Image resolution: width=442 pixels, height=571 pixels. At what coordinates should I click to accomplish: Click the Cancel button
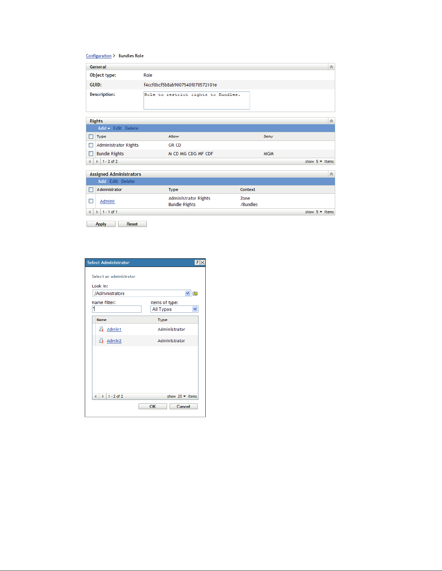pyautogui.click(x=183, y=406)
